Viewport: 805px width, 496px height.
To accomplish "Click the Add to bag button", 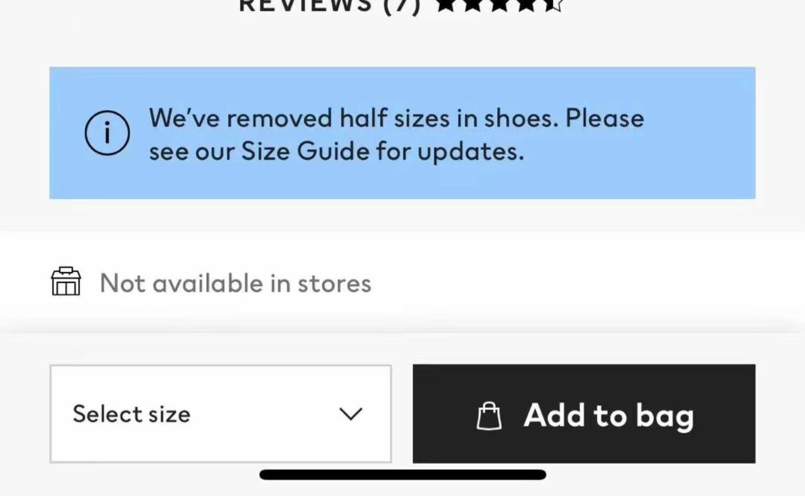I will tap(584, 414).
